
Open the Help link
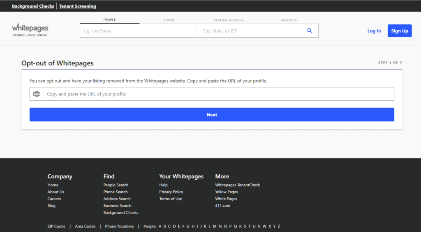[x=163, y=185]
